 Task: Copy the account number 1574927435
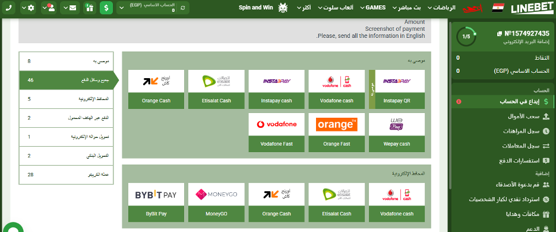[x=499, y=34]
